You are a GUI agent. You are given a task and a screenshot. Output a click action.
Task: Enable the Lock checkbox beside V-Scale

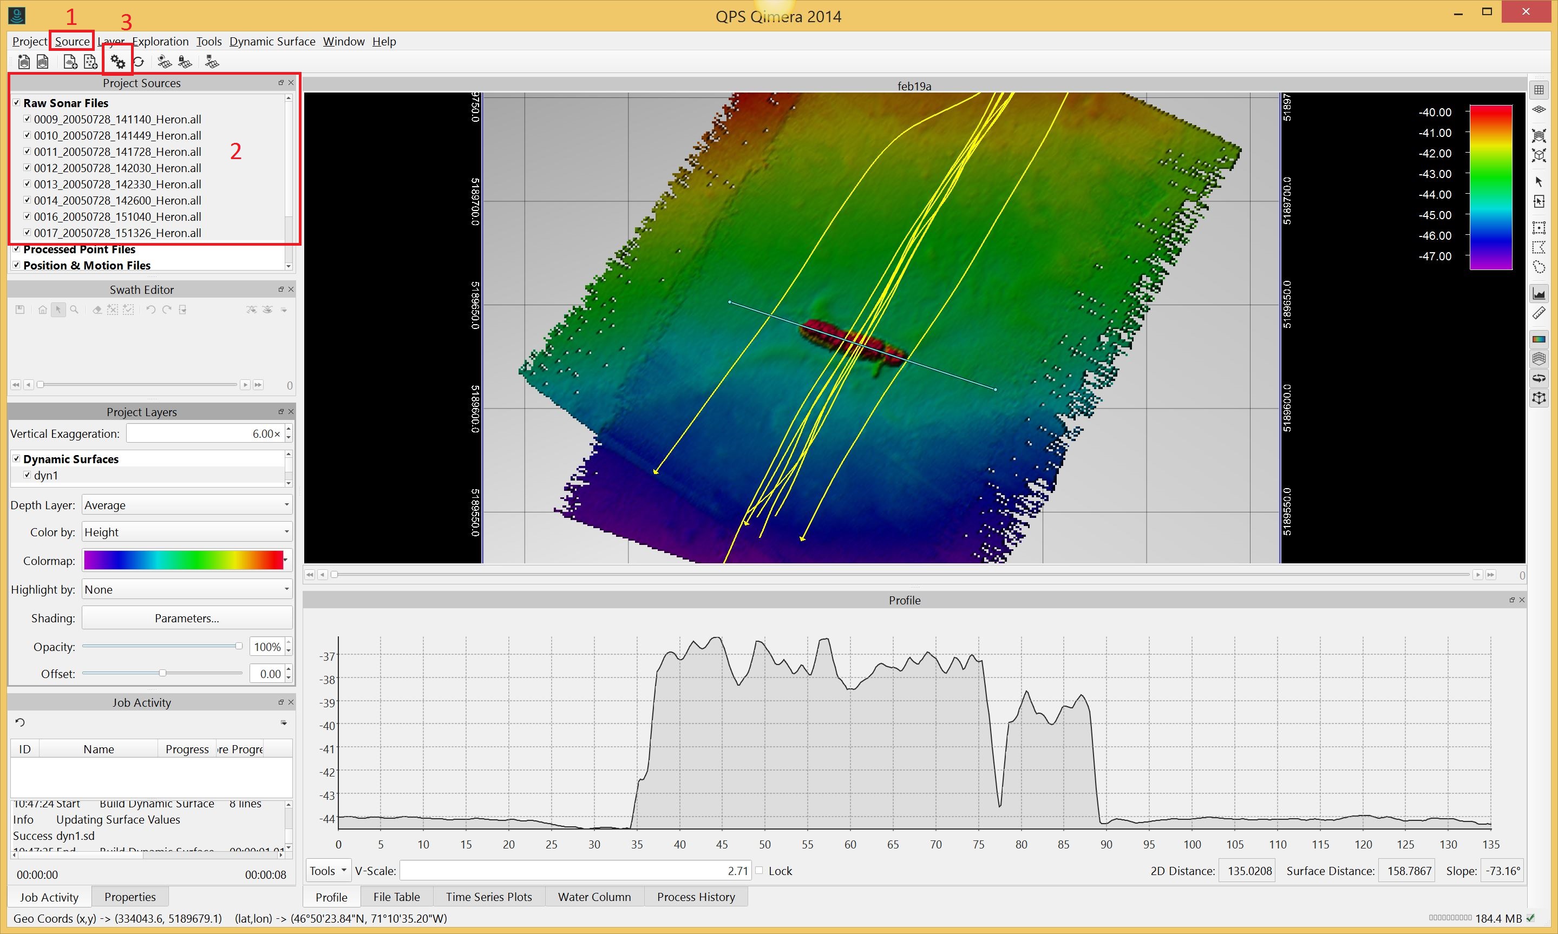[x=759, y=871]
